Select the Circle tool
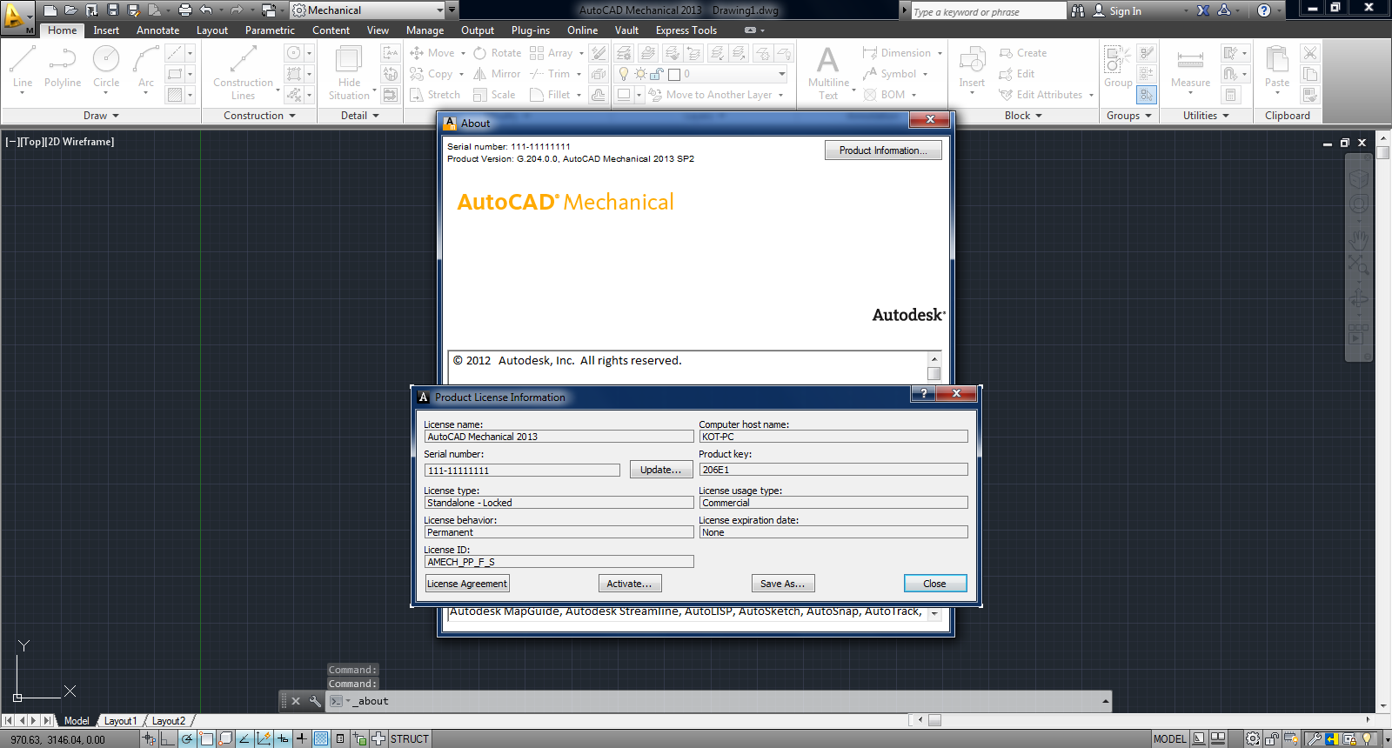Image resolution: width=1392 pixels, height=748 pixels. (106, 68)
